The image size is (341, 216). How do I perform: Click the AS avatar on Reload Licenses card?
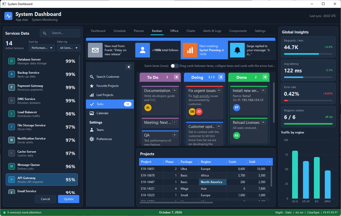point(237,135)
